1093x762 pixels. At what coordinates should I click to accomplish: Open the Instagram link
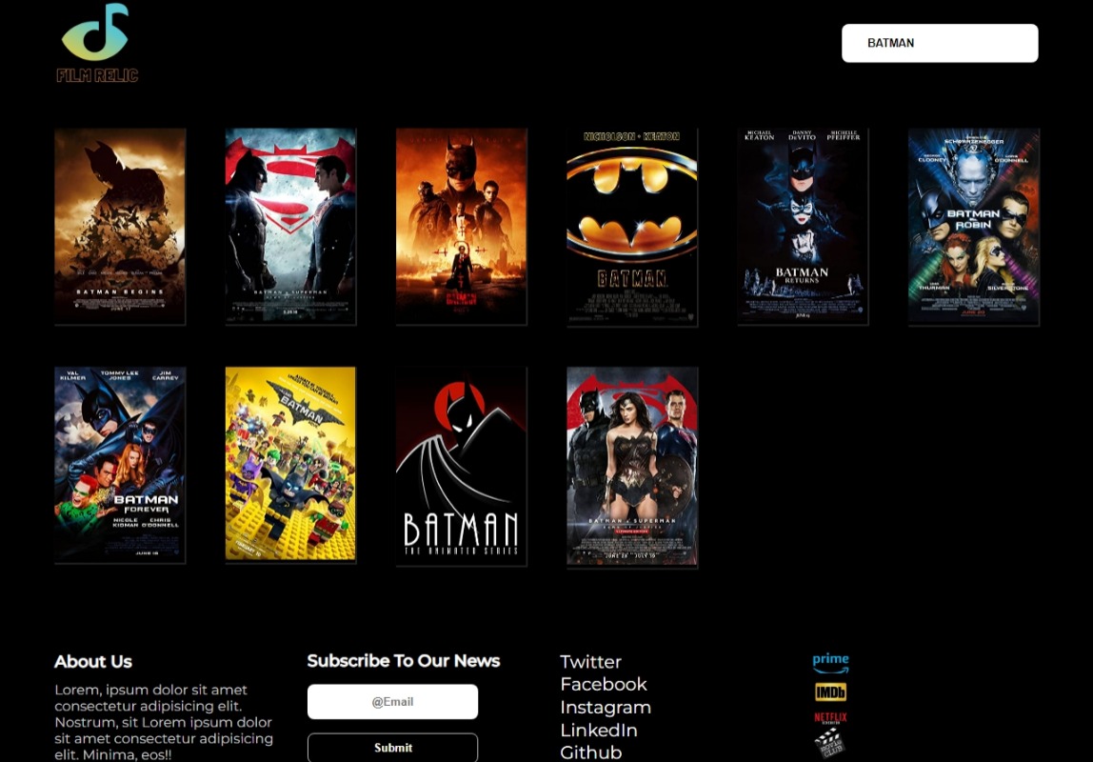(606, 707)
